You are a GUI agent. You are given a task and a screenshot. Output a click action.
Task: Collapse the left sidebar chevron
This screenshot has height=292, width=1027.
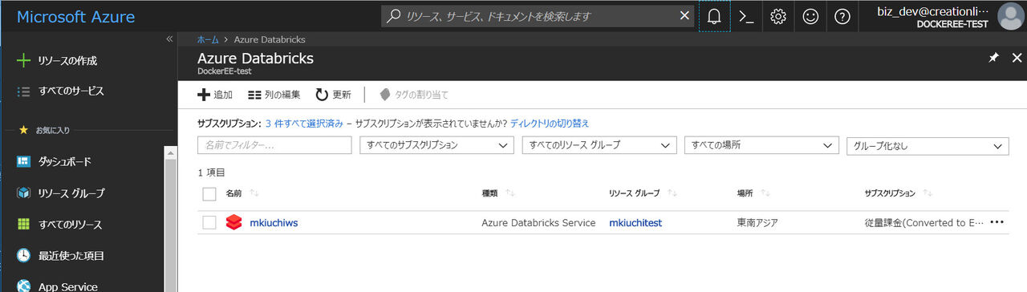[x=169, y=39]
